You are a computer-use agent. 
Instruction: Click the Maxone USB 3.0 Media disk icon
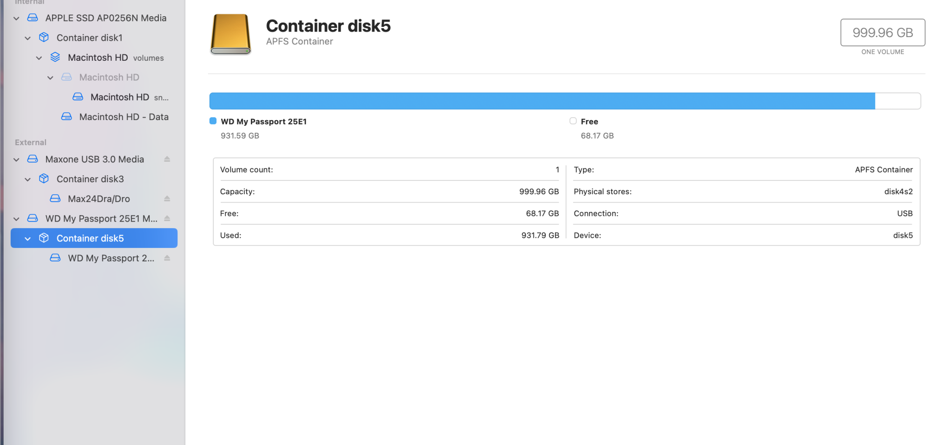click(x=33, y=159)
